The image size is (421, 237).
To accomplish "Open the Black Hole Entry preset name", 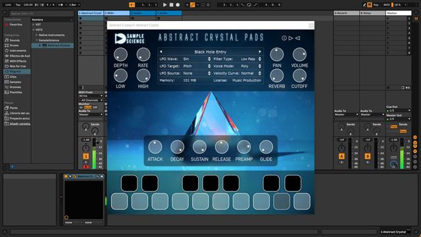I will tap(210, 51).
